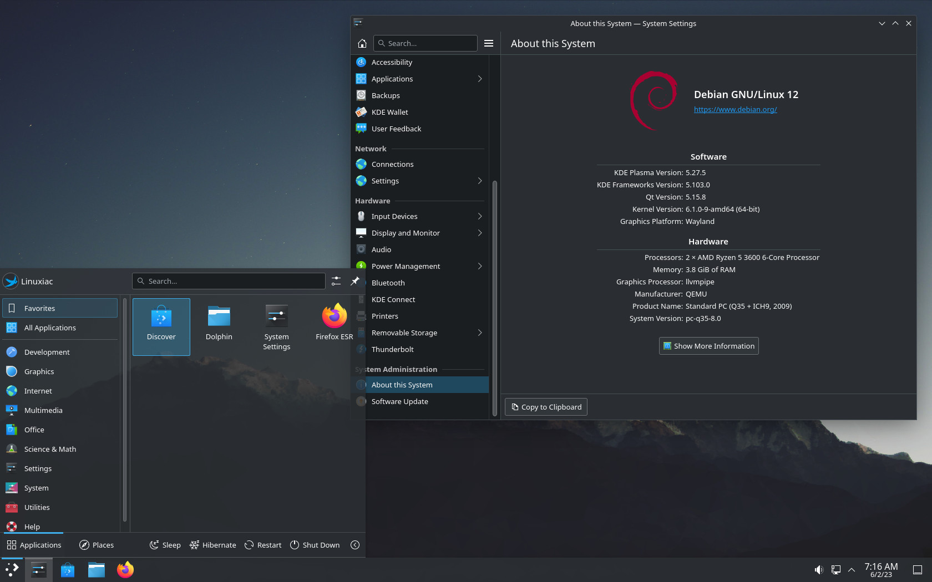Open the debian.org link
Viewport: 932px width, 582px height.
click(x=735, y=109)
